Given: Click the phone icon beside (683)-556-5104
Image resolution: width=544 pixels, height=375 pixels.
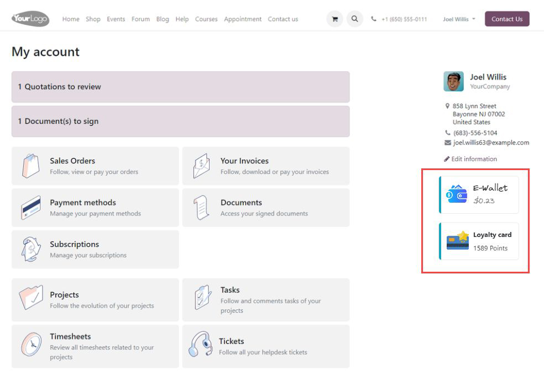Looking at the screenshot, I should coord(448,133).
